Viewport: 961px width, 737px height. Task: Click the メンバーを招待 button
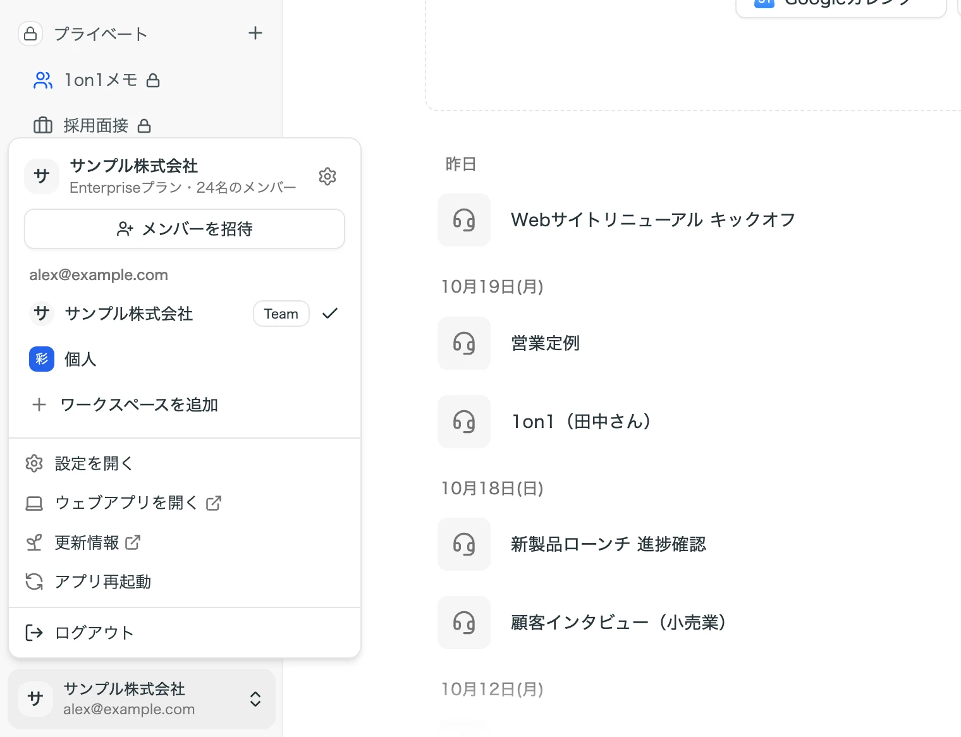[185, 229]
